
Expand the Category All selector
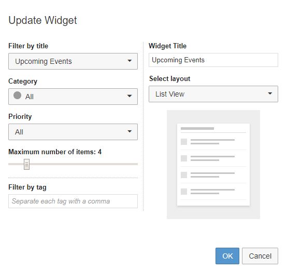73,97
